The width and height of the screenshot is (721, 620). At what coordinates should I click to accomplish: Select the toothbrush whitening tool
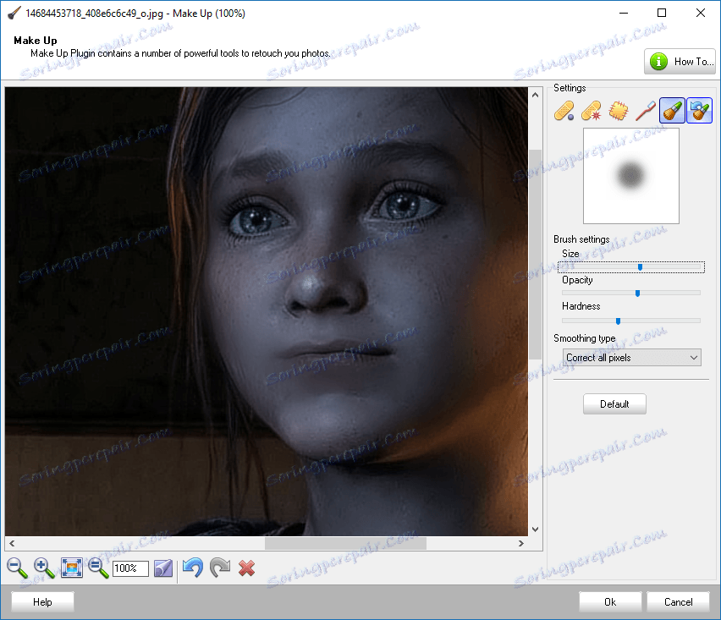646,111
